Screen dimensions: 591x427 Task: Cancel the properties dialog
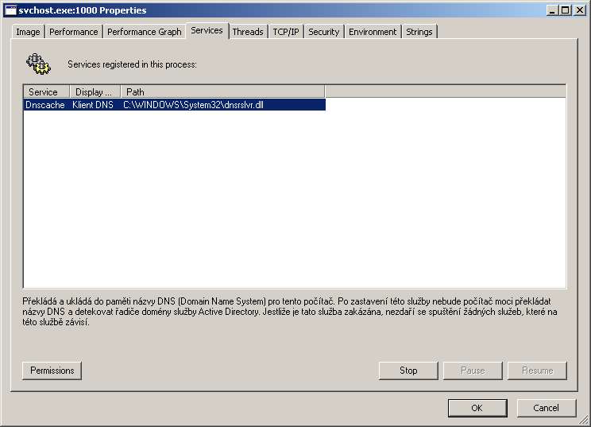[x=546, y=408]
